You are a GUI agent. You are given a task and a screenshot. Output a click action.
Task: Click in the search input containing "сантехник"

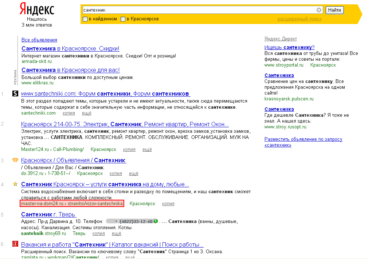click(x=197, y=10)
